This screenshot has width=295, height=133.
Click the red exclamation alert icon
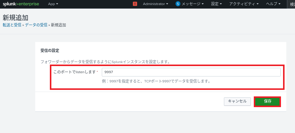point(135,4)
